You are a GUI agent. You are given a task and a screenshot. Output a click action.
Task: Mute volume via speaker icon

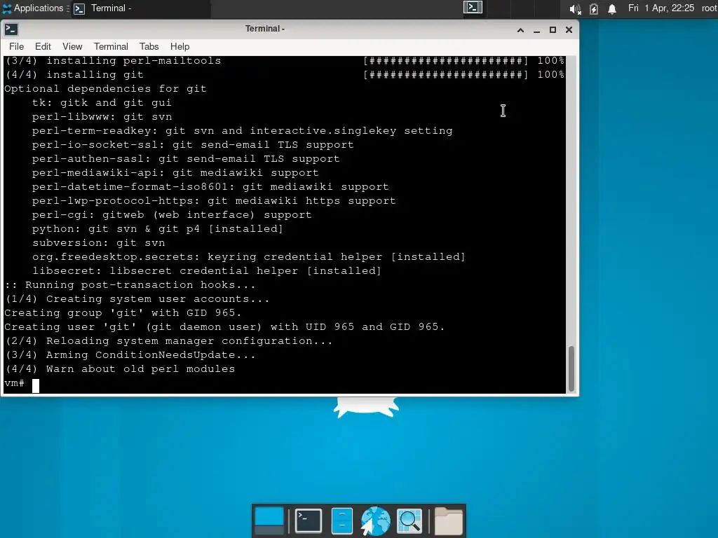coord(575,8)
